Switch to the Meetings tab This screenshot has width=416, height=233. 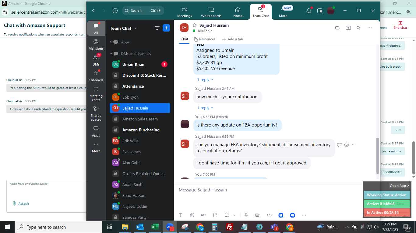tap(185, 12)
